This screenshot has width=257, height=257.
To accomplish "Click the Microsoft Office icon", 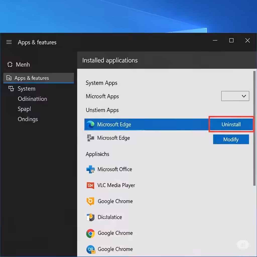I will (x=90, y=169).
